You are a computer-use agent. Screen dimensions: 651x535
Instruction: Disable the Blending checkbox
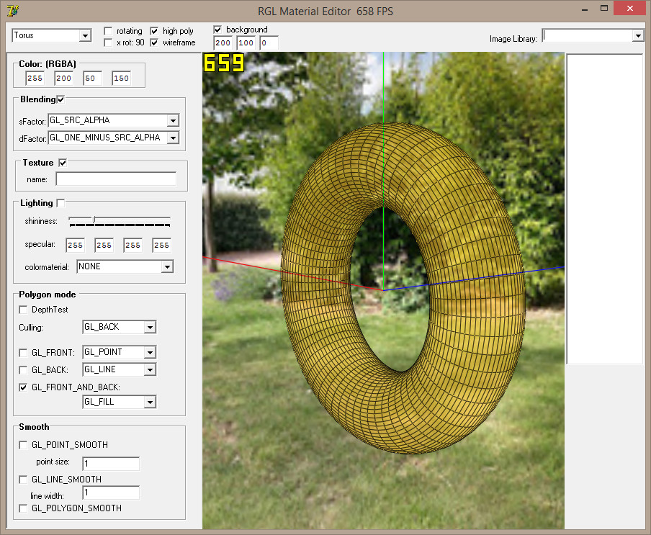point(60,99)
